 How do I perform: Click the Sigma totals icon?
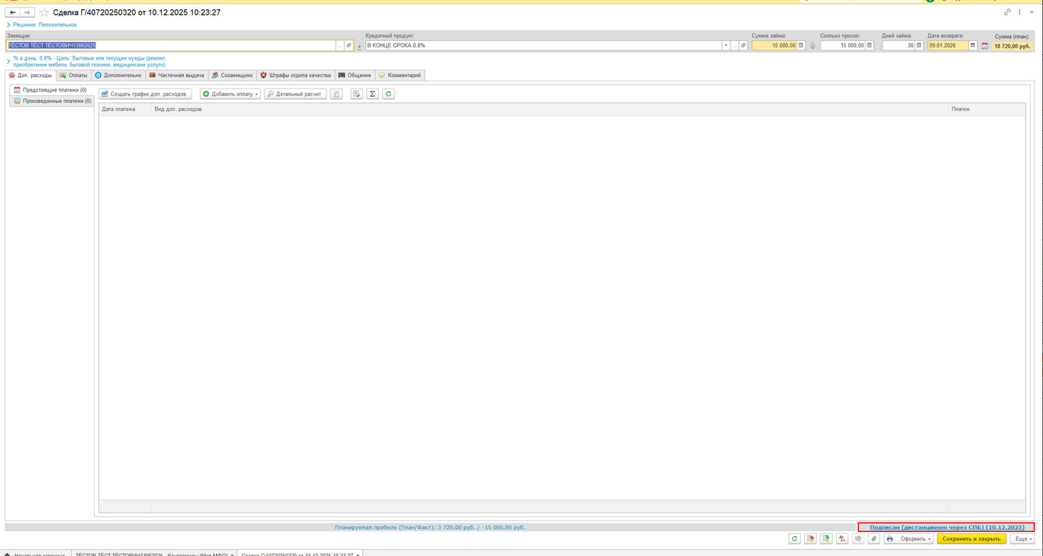point(372,94)
